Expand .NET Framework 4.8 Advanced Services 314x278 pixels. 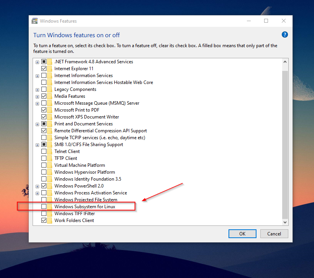(x=37, y=62)
